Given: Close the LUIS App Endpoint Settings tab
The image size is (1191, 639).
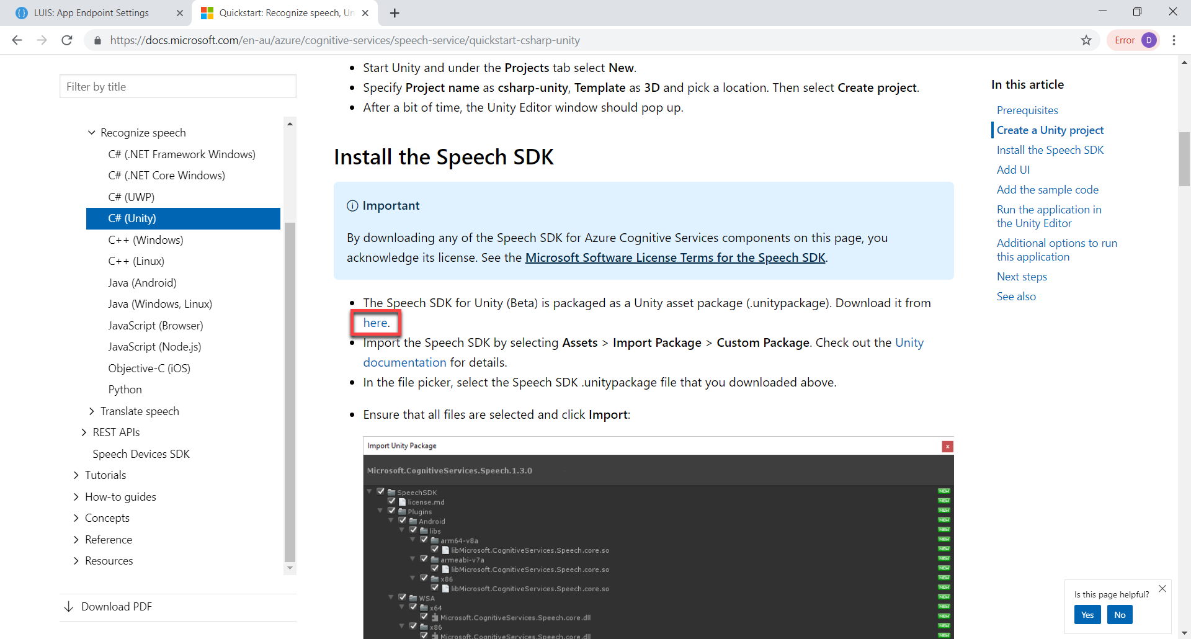Looking at the screenshot, I should click(x=180, y=13).
